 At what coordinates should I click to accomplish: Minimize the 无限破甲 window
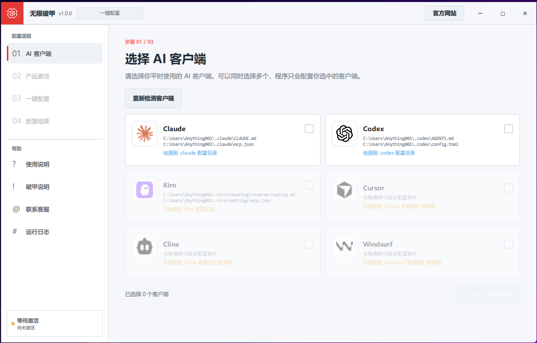[480, 13]
